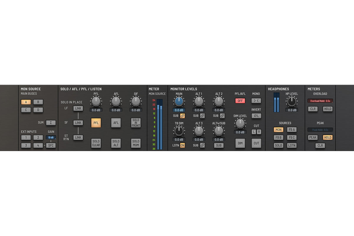Enable the AFL solo button
This screenshot has width=354, height=236.
(x=116, y=123)
